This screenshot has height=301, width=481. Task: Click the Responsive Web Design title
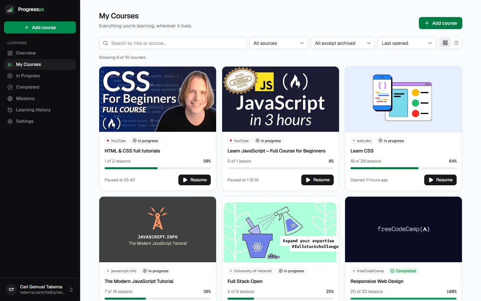[x=377, y=281]
